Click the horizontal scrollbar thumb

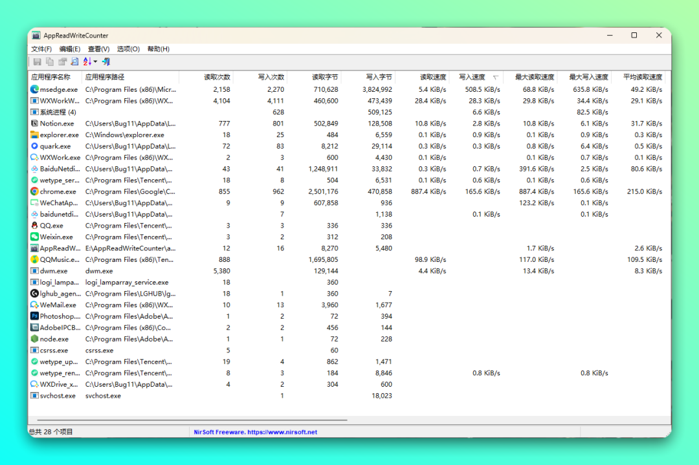point(188,420)
